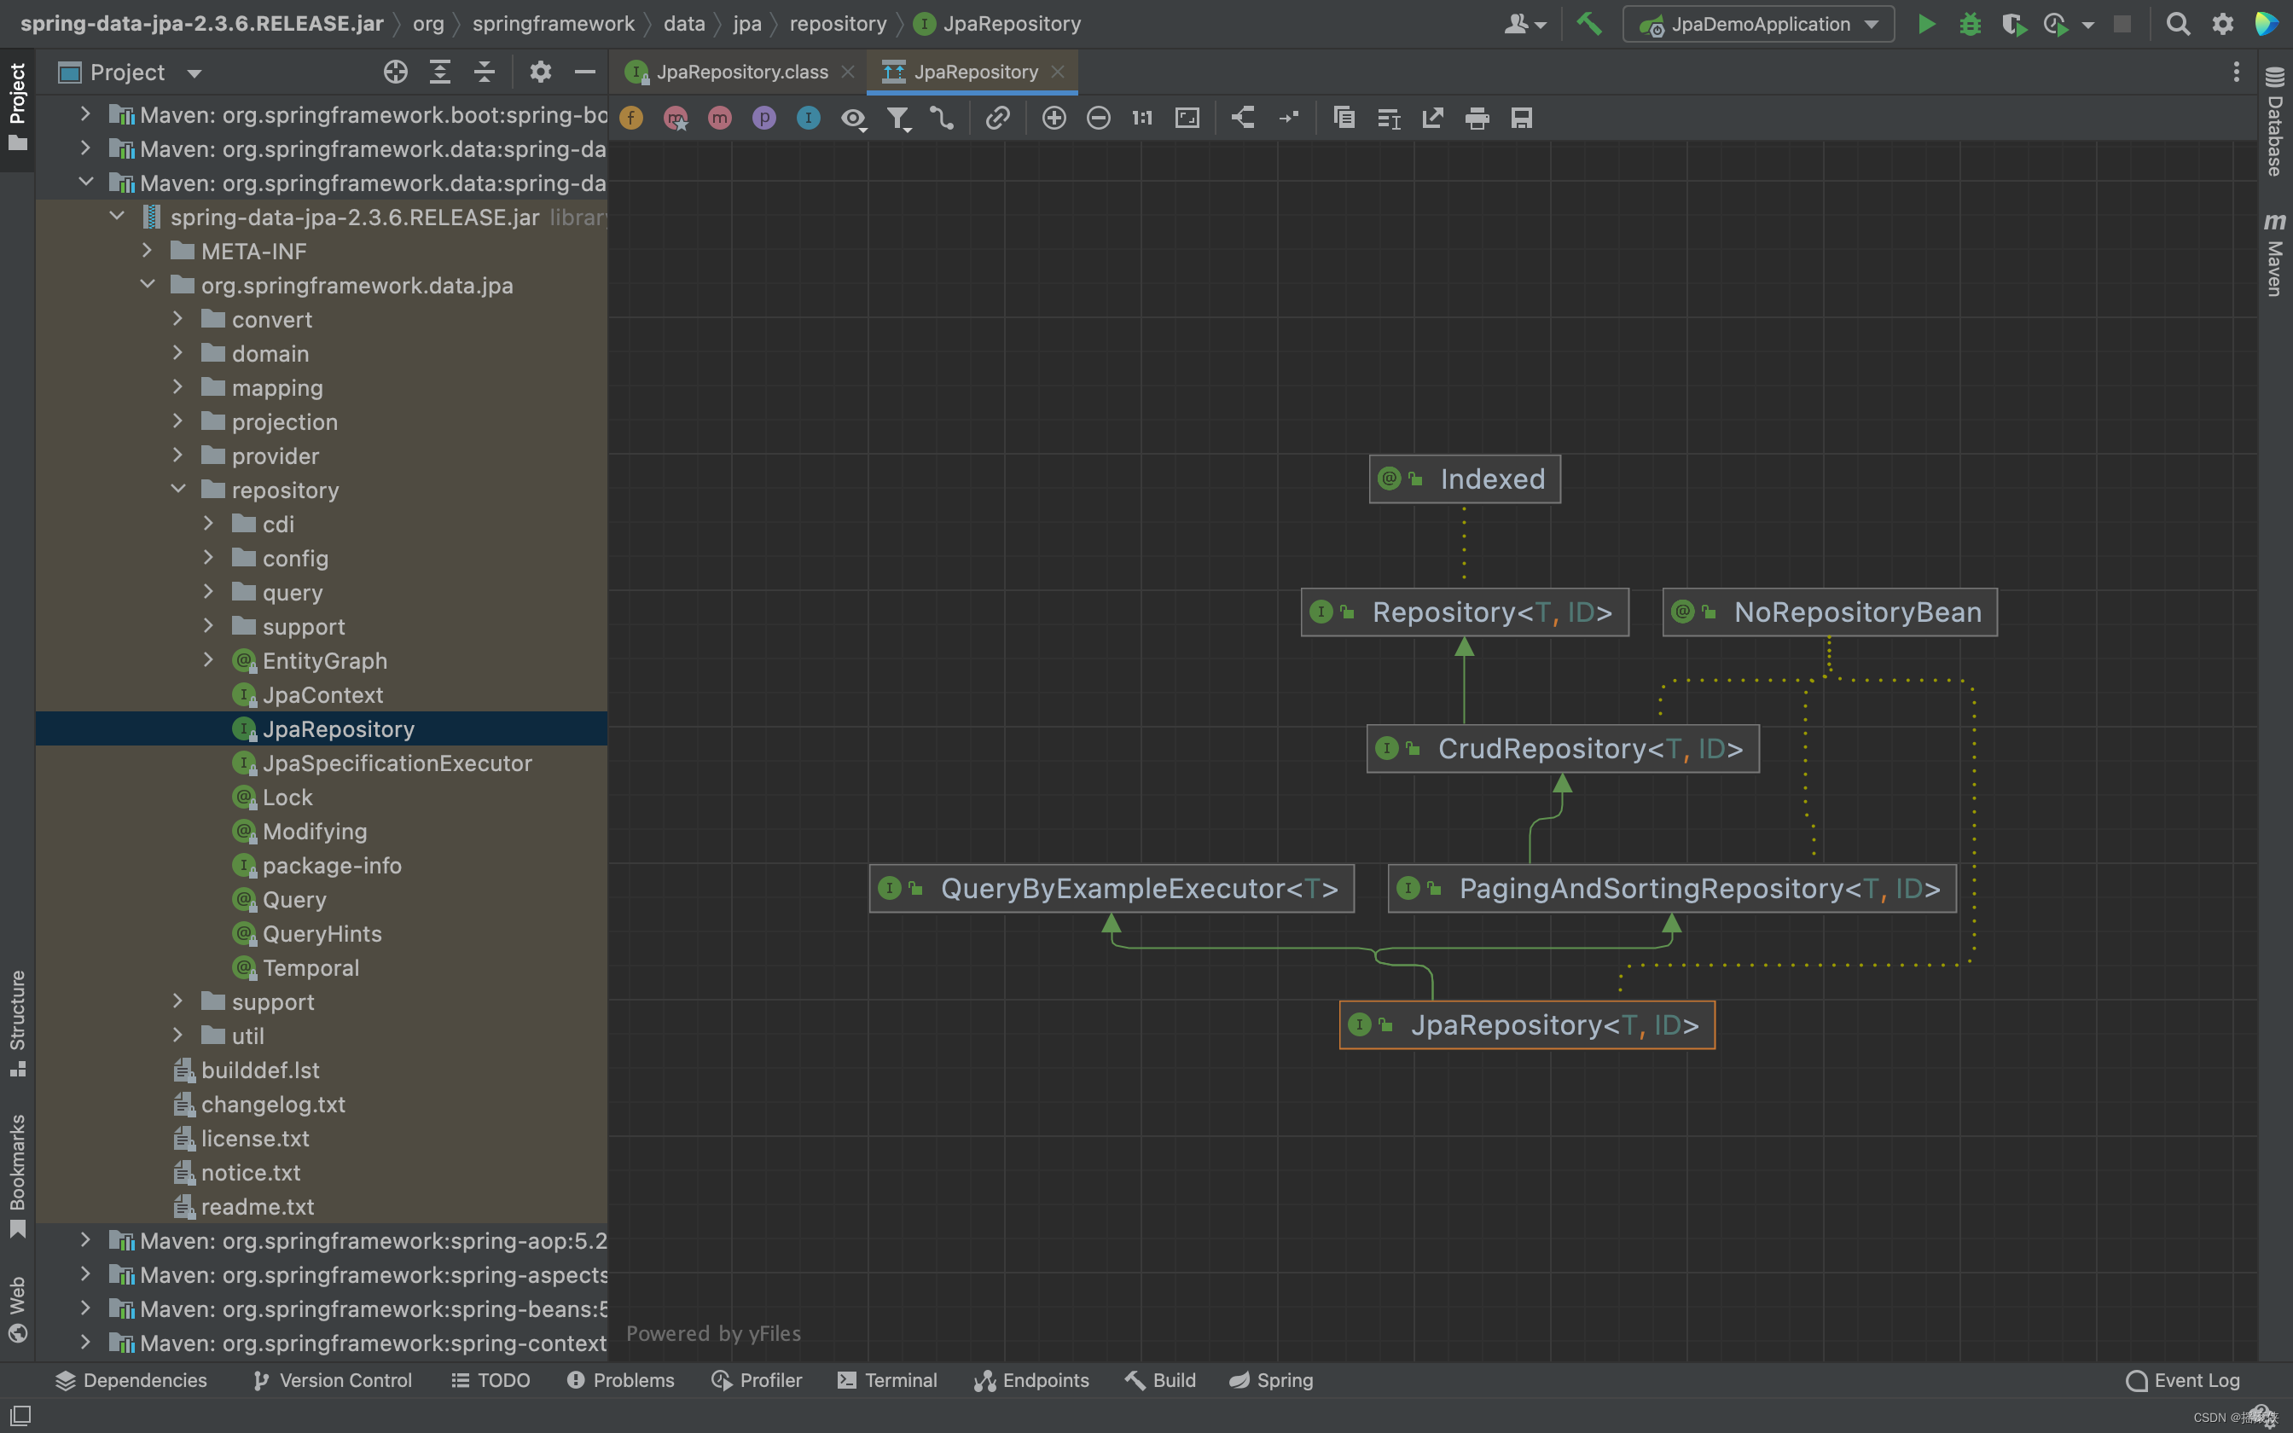Toggle Properties display in diagram toolbar

coord(763,118)
